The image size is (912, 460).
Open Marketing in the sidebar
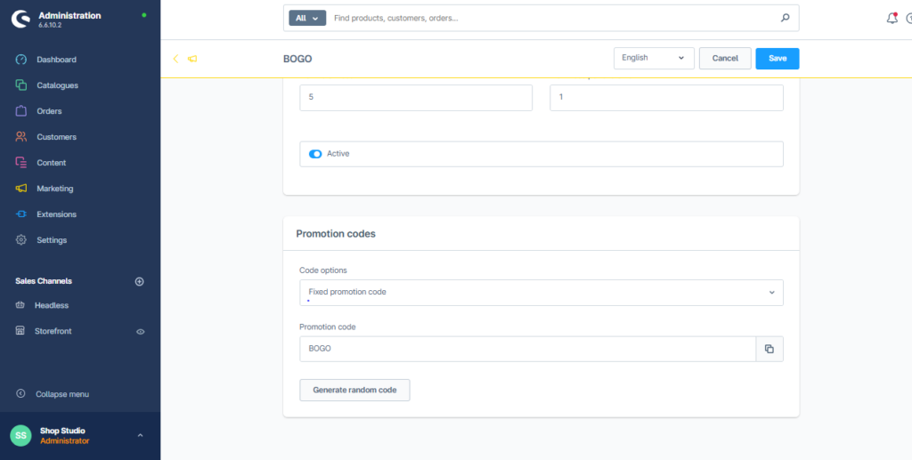click(x=54, y=189)
